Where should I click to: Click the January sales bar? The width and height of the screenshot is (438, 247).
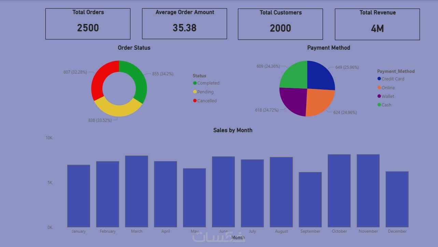[79, 196]
